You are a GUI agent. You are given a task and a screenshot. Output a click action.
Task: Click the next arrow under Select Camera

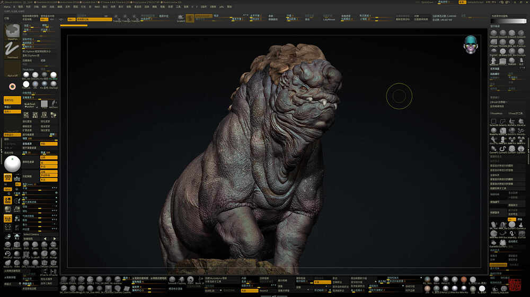pyautogui.click(x=55, y=239)
